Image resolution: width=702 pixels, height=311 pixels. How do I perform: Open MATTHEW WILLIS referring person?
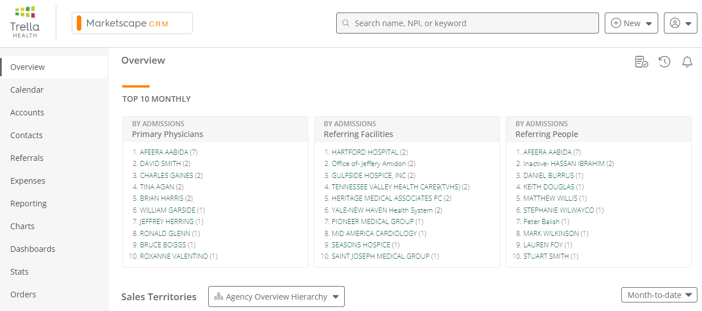coord(550,198)
